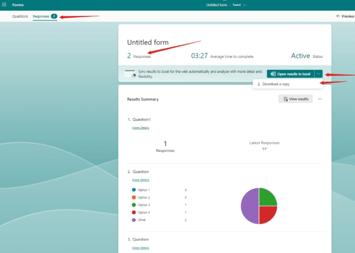Click the red Option 4 legend dot
Screen dimensions: 355x253
[134, 212]
